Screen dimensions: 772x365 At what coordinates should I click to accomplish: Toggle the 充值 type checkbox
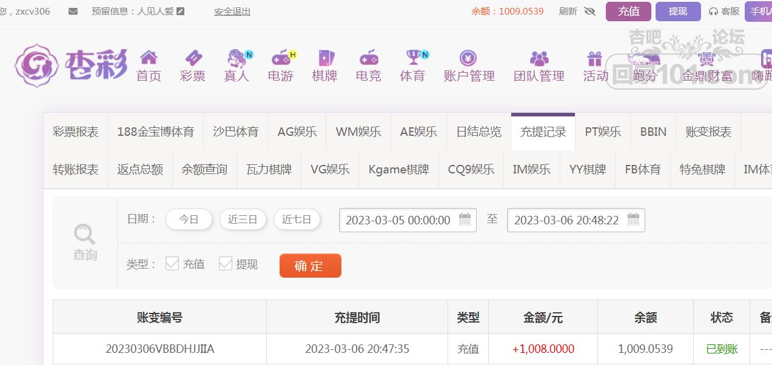pos(172,264)
